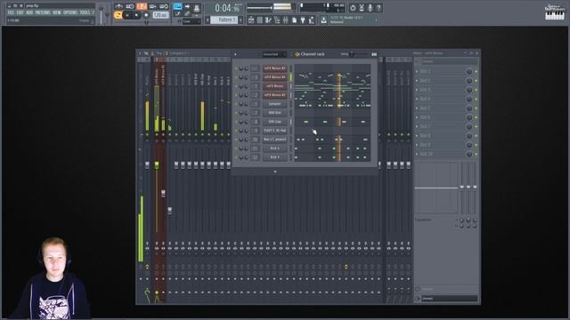The height and width of the screenshot is (320, 570).
Task: Open the Slot 1 effect menu arrow
Action: tap(417, 71)
